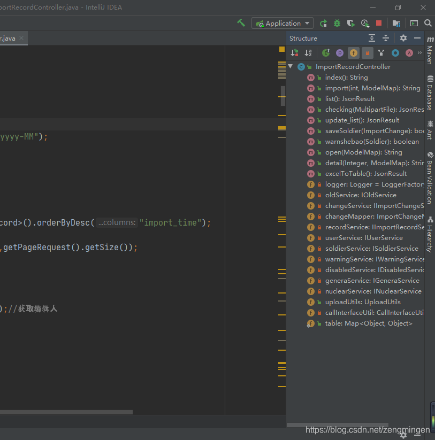Click the Search Everywhere magnifier icon
The height and width of the screenshot is (440, 435).
coord(428,23)
